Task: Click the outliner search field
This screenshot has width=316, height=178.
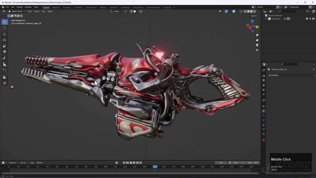Action: [x=287, y=12]
